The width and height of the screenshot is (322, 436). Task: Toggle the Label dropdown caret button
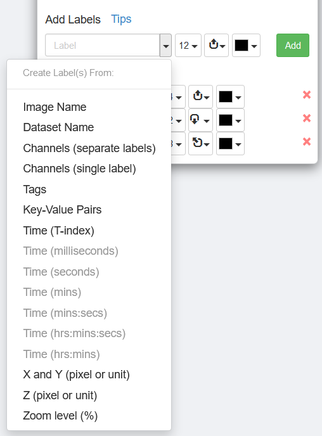coord(165,46)
